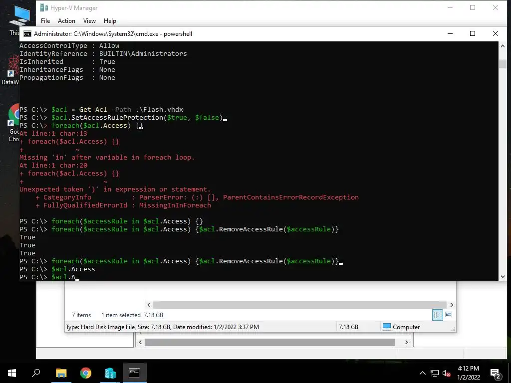
Task: Click the 'Type: Hard Disk Image File' details text
Action: pyautogui.click(x=162, y=327)
